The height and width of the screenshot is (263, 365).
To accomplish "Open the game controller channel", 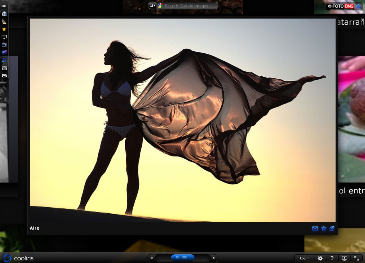I will [x=4, y=75].
